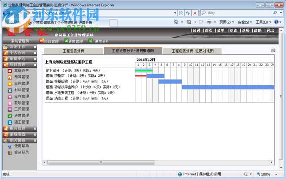Click the green actual bar for 地下部分
The width and height of the screenshot is (286, 179).
143,70
